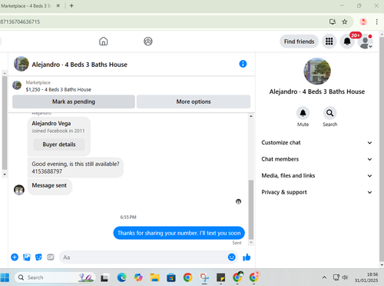Click More options button
The width and height of the screenshot is (384, 286).
tap(194, 101)
